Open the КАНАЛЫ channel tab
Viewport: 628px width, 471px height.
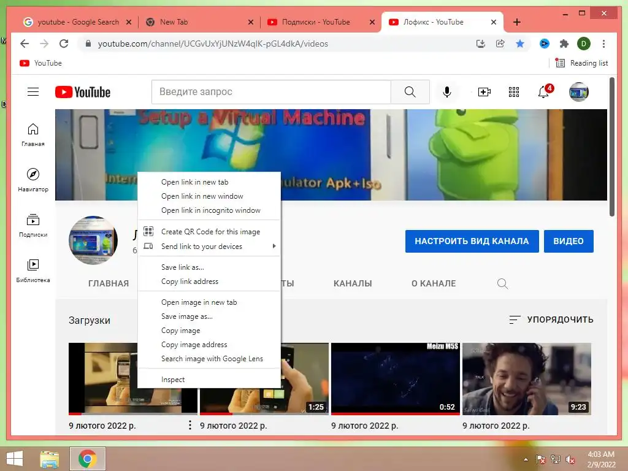[353, 283]
